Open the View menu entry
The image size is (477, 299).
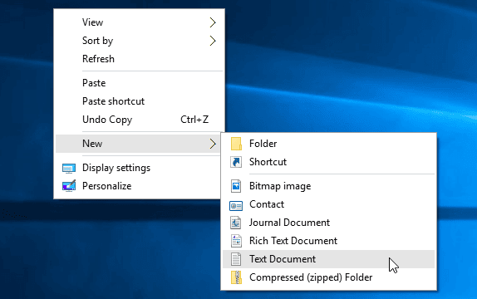140,22
